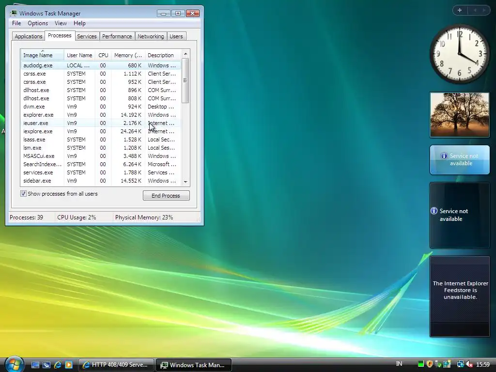Toggle Show processes from all users checkbox
Screen dimensions: 496x372
23,194
